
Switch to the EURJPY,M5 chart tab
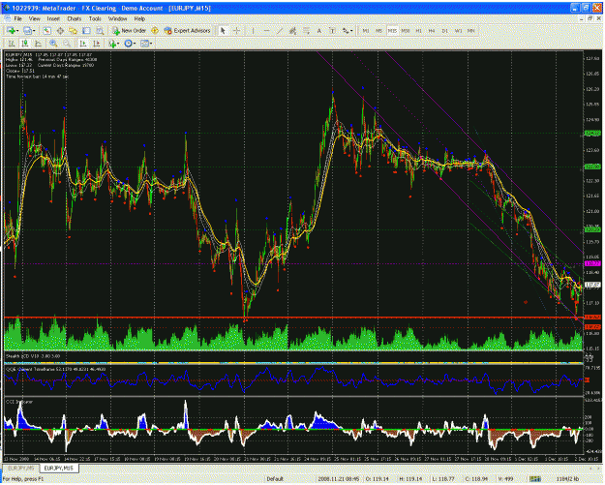tap(21, 468)
